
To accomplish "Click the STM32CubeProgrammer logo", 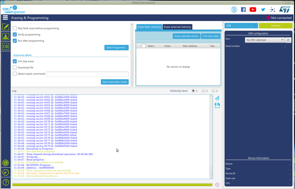I will 14,9.
